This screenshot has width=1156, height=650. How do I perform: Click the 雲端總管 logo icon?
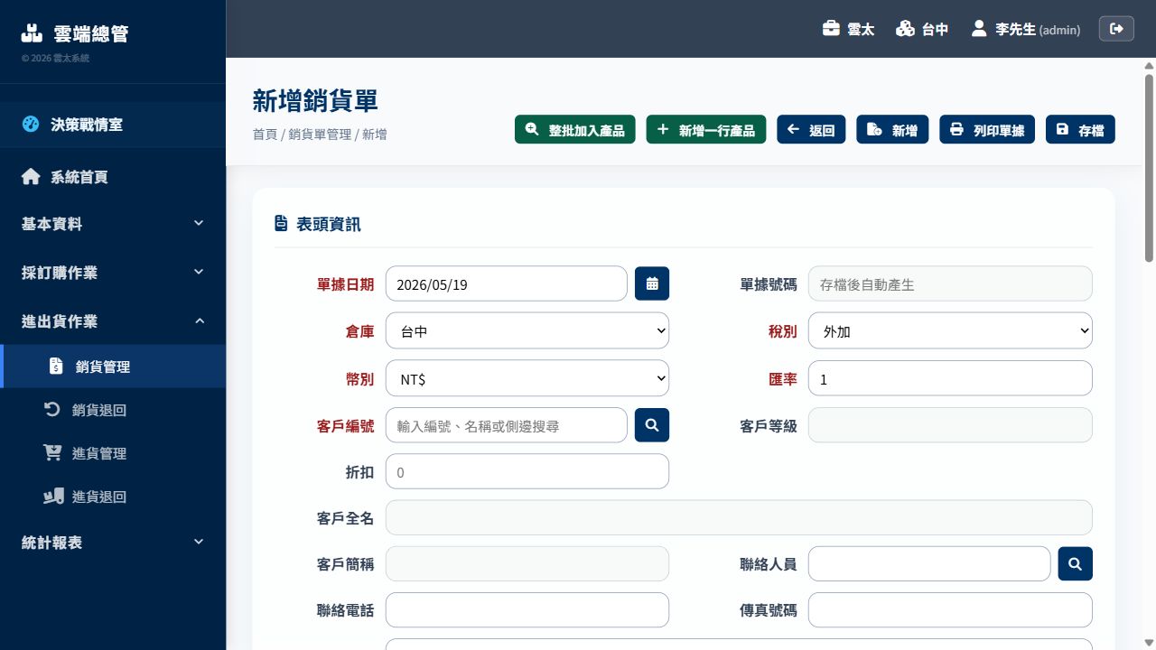pyautogui.click(x=32, y=33)
